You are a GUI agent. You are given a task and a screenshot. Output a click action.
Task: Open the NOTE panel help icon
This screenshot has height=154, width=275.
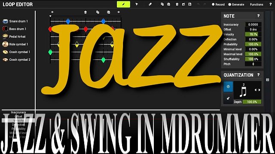point(258,16)
